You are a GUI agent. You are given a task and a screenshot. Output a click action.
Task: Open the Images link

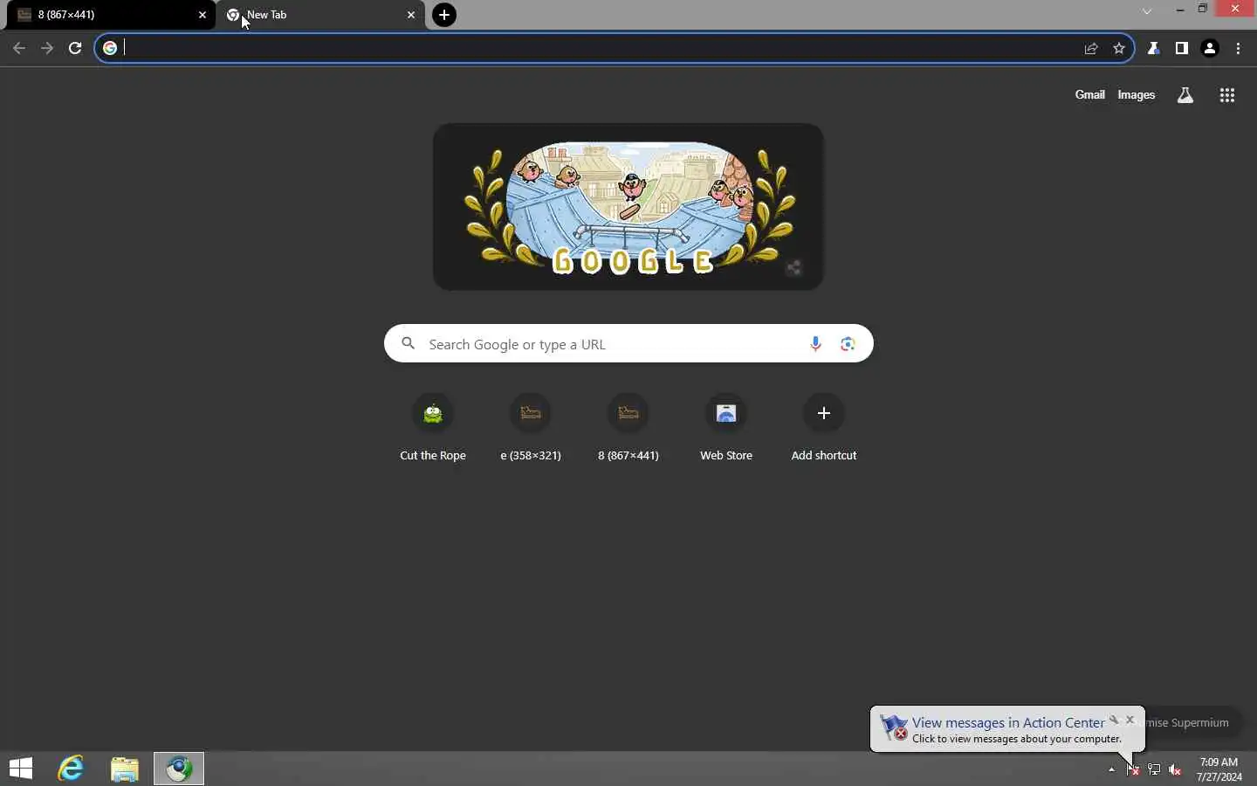(1137, 94)
